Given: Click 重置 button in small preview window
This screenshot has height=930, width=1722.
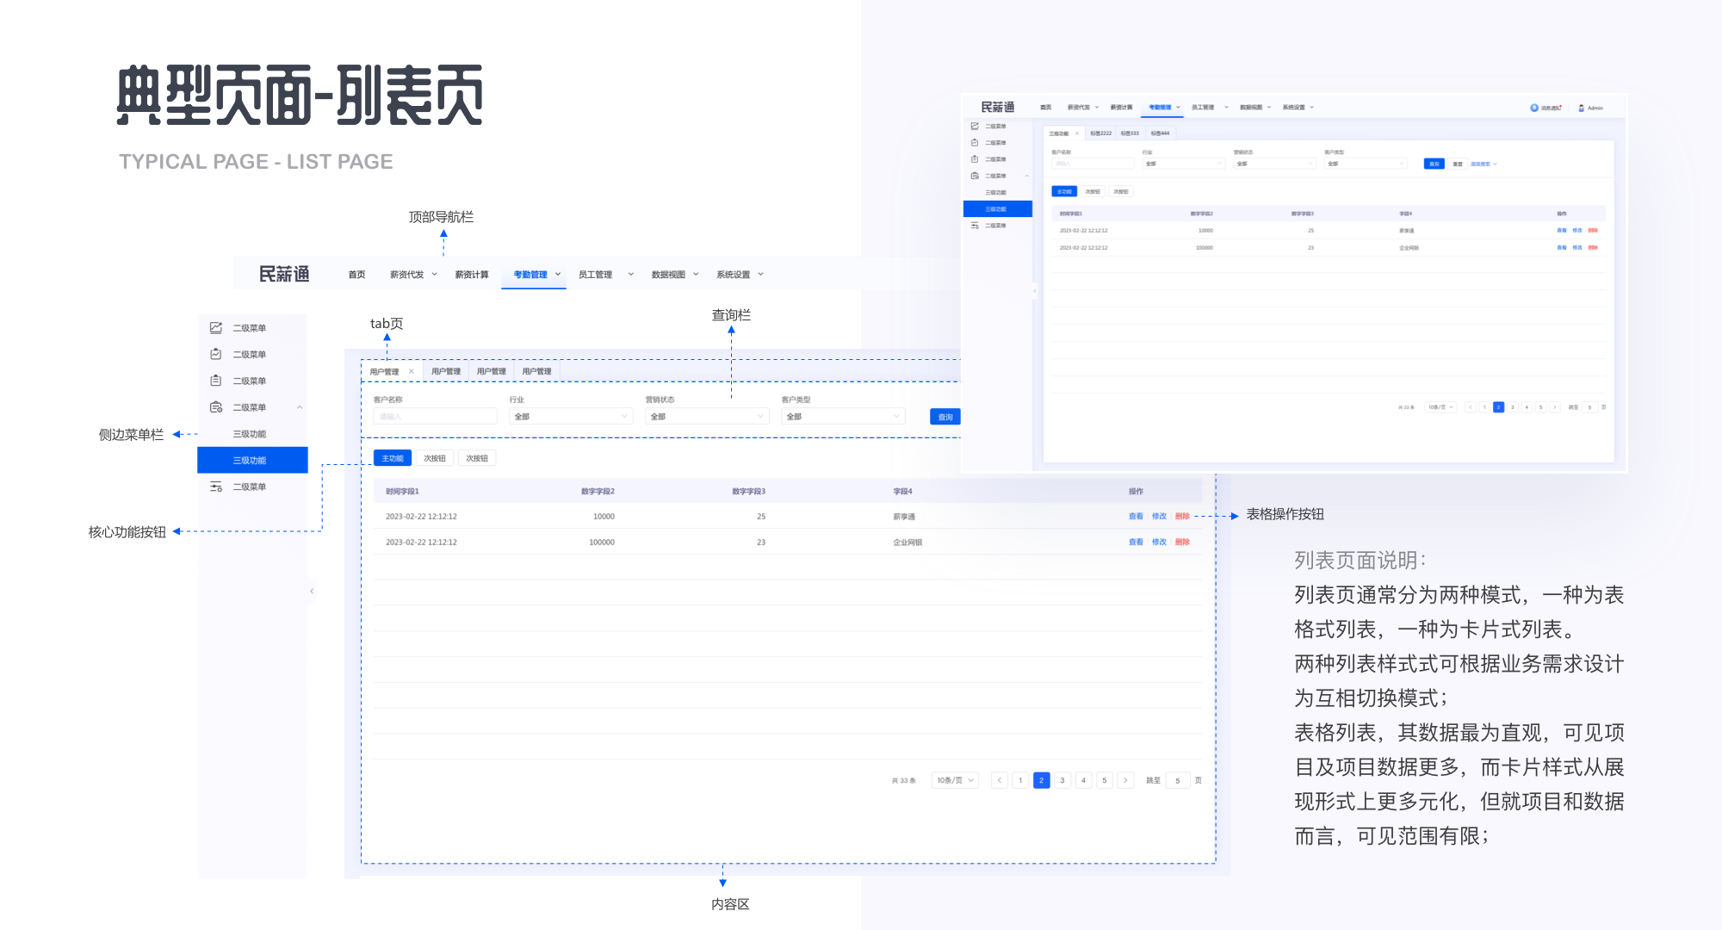Looking at the screenshot, I should 1458,164.
